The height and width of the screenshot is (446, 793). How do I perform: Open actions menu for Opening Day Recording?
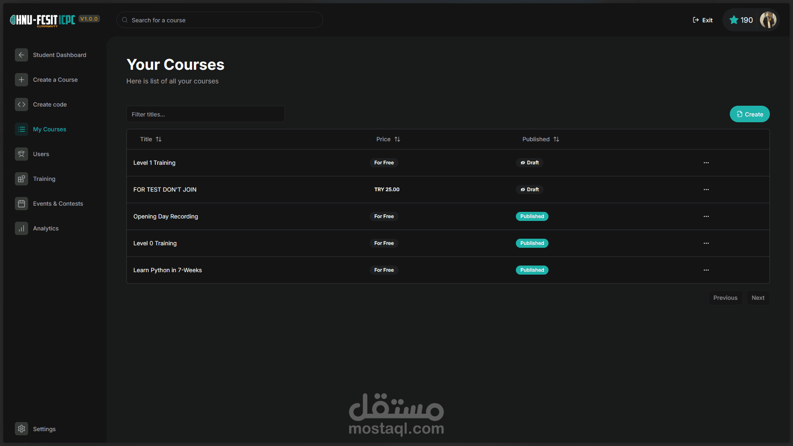point(706,216)
